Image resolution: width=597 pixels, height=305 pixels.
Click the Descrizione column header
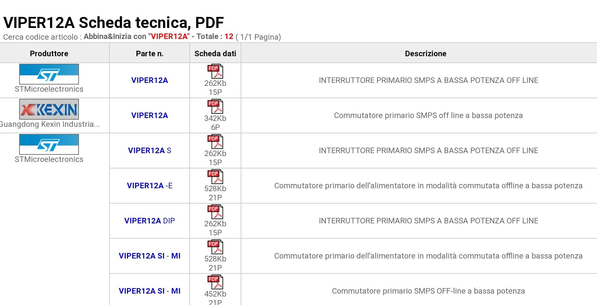[426, 54]
